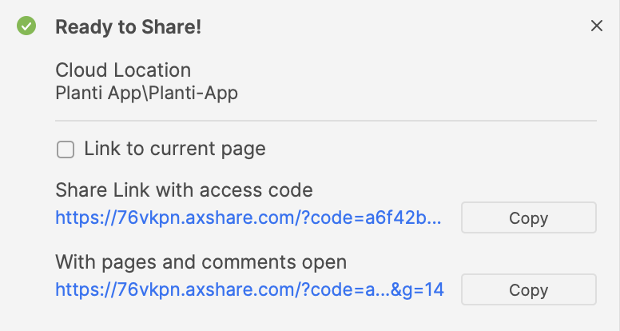Open the link with pages and comments
This screenshot has width=620, height=331.
tap(249, 290)
